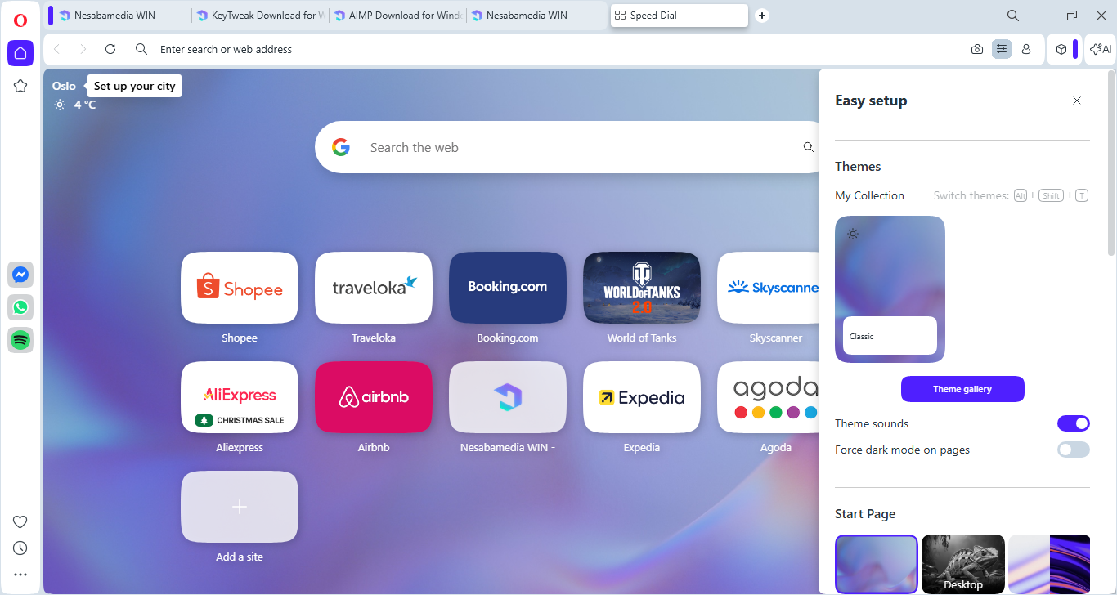The image size is (1117, 595).
Task: Turn off Theme sounds
Action: click(x=1073, y=423)
